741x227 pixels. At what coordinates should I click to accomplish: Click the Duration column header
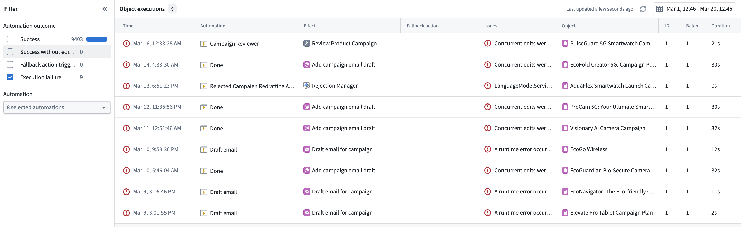(x=720, y=26)
